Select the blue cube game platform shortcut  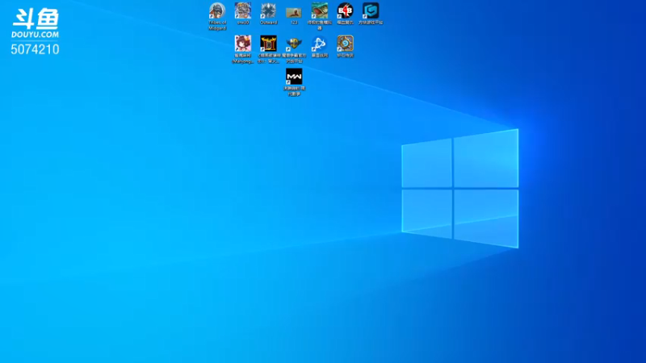coord(371,14)
